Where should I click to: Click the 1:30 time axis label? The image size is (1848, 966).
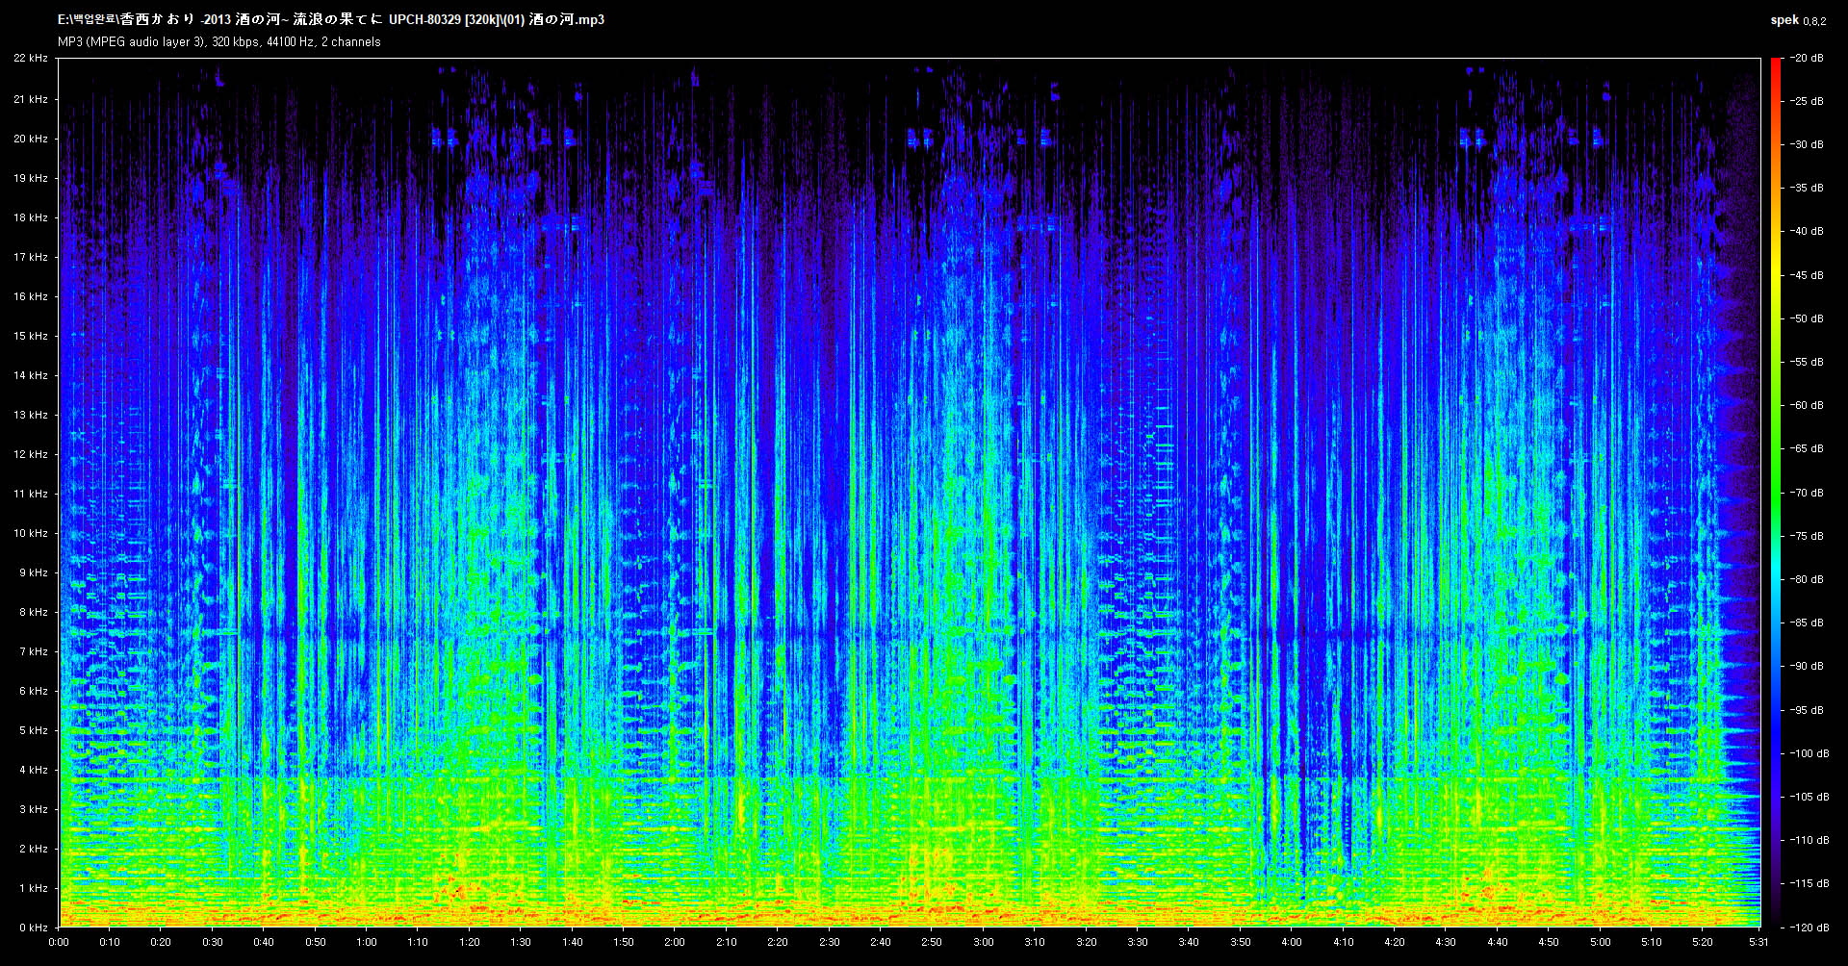(x=521, y=942)
